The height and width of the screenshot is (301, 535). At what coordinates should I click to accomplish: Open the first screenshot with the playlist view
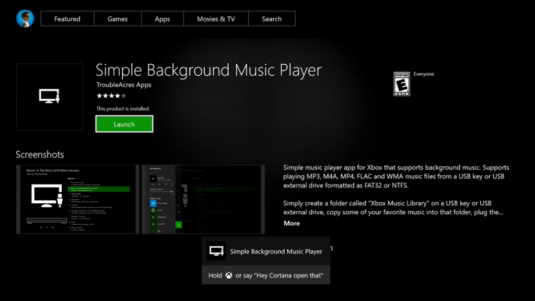(78, 199)
